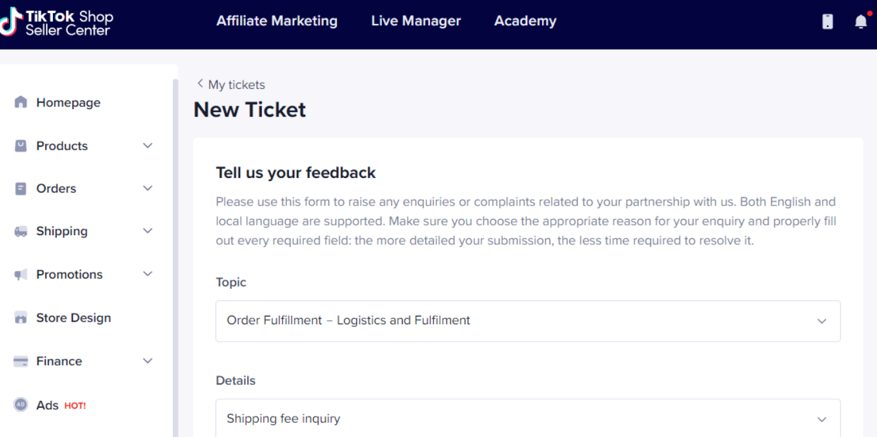This screenshot has width=877, height=437.
Task: Click the Shipping truck icon
Action: [21, 231]
